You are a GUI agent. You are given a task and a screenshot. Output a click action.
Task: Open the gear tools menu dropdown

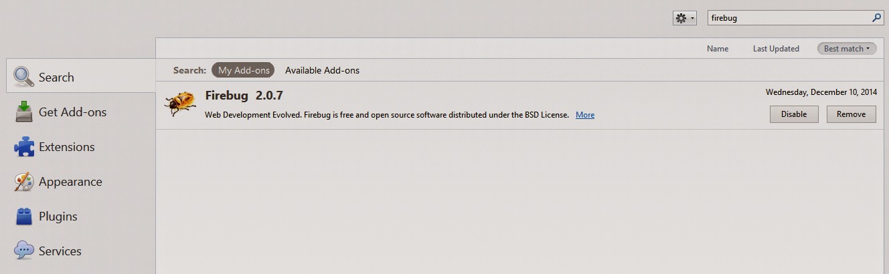tap(684, 18)
